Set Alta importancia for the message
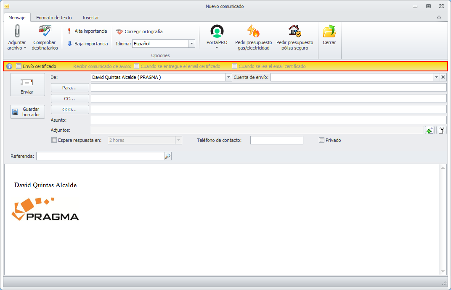 pyautogui.click(x=87, y=31)
